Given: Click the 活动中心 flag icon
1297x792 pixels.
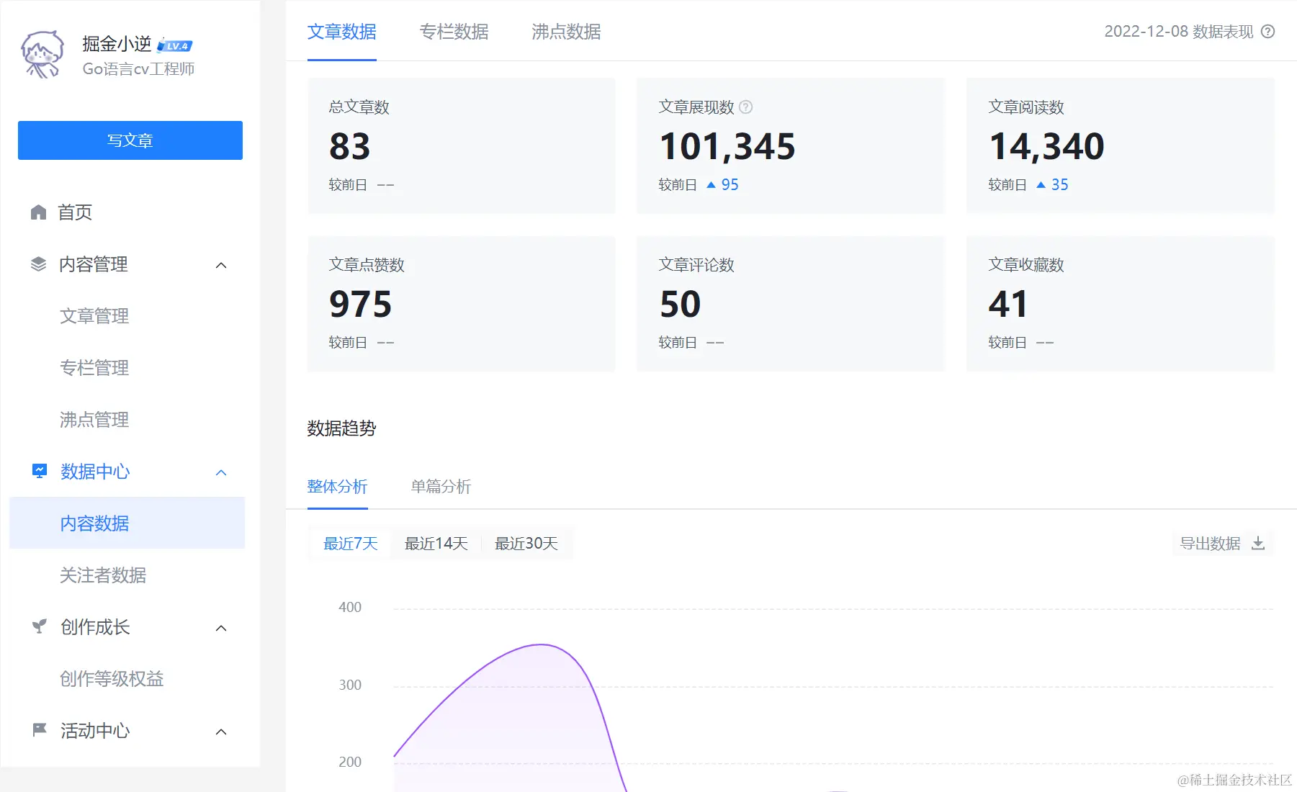Looking at the screenshot, I should 40,730.
